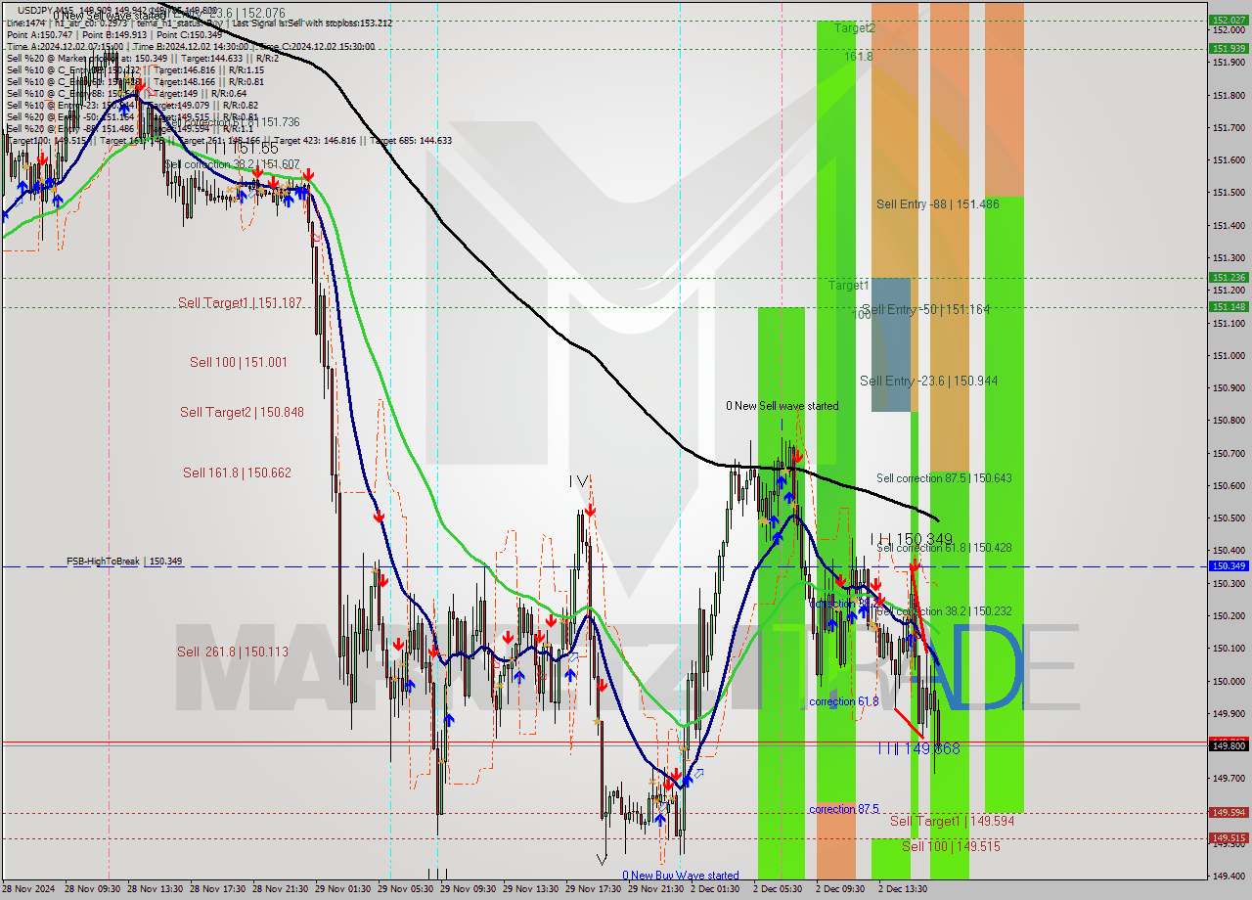The image size is (1252, 900).
Task: Click the 151.000 price axis label
Action: tap(1229, 355)
